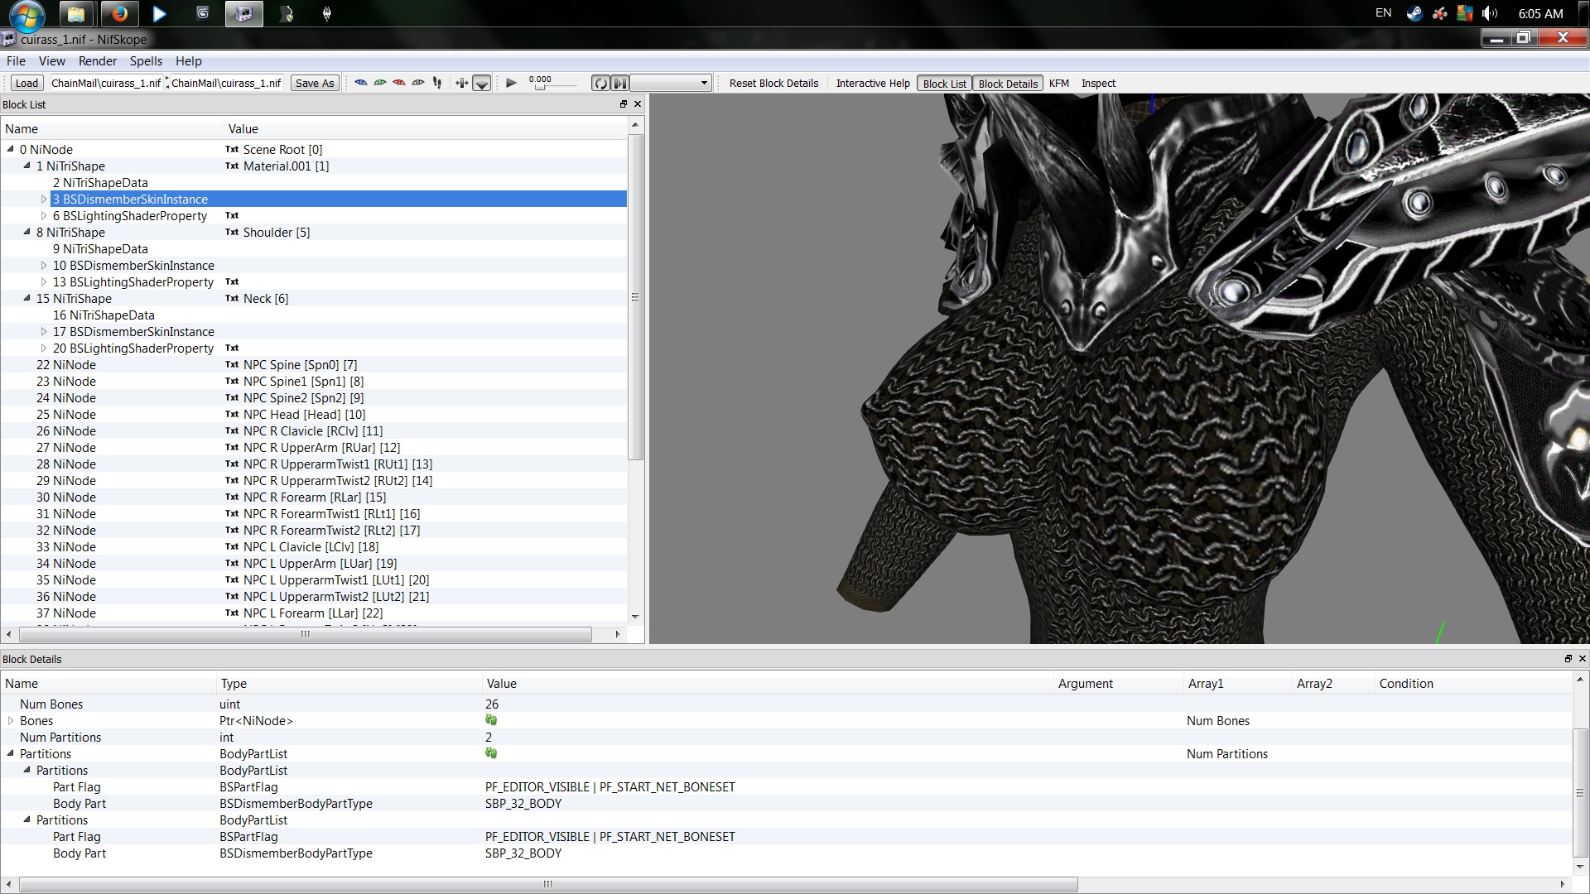Click the save path field with cuirass_1.nif
Viewport: 1590px width, 894px height.
coord(226,83)
